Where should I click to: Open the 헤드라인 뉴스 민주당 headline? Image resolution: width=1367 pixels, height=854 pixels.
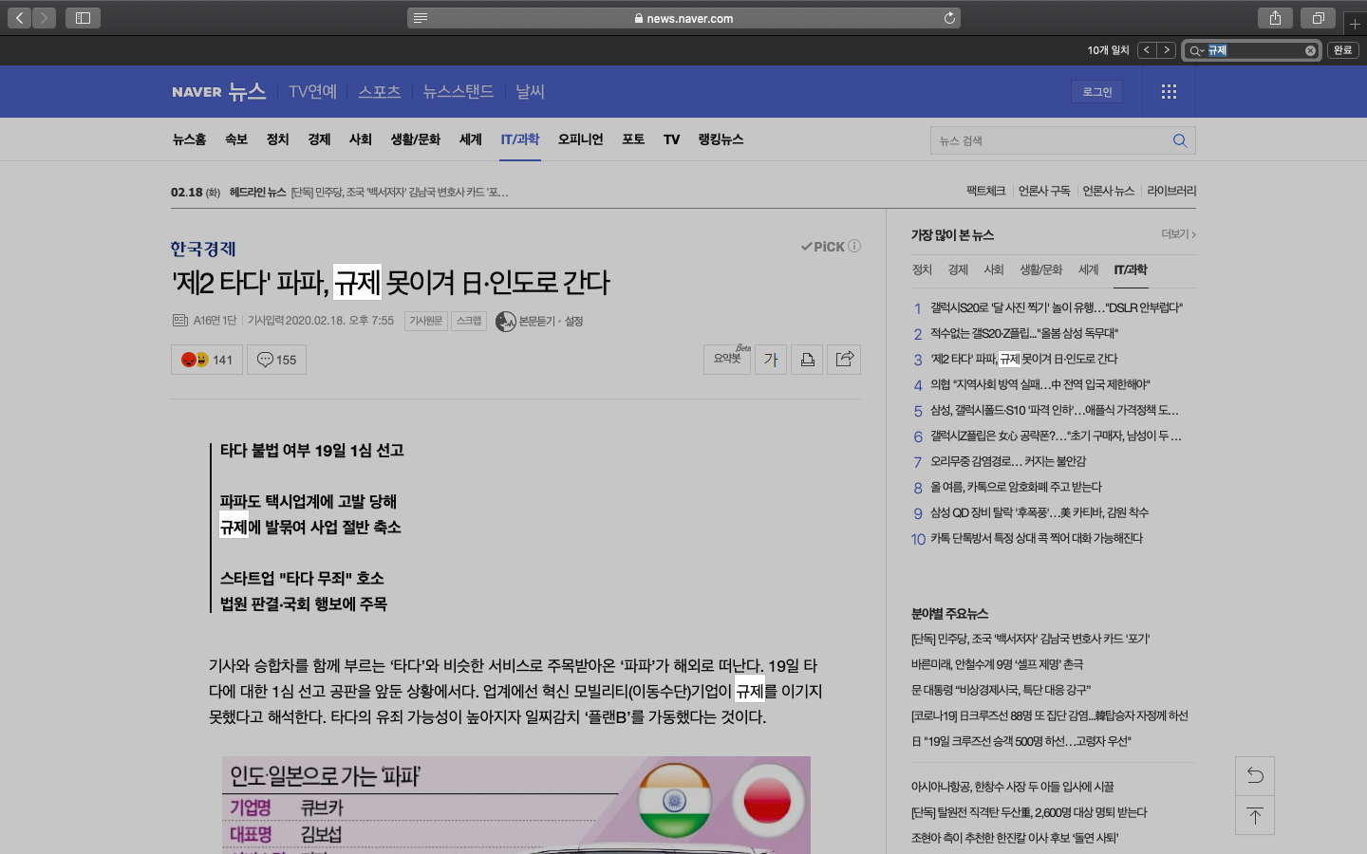(399, 192)
